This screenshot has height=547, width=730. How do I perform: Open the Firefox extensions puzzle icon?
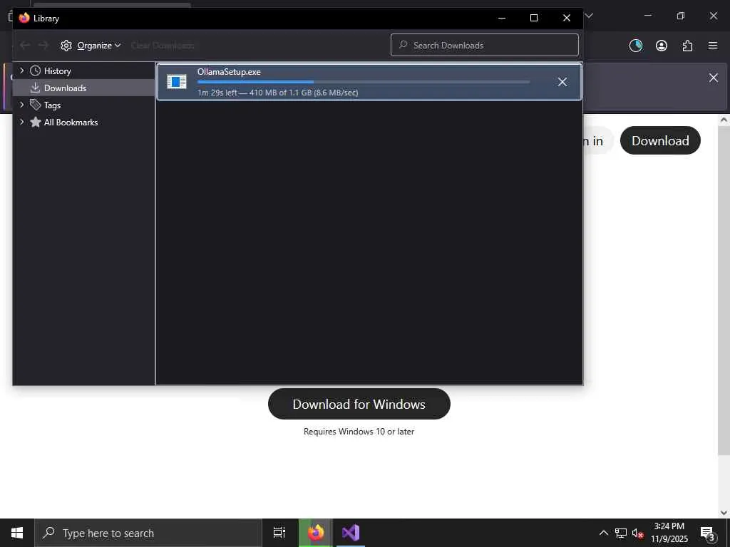pyautogui.click(x=687, y=45)
